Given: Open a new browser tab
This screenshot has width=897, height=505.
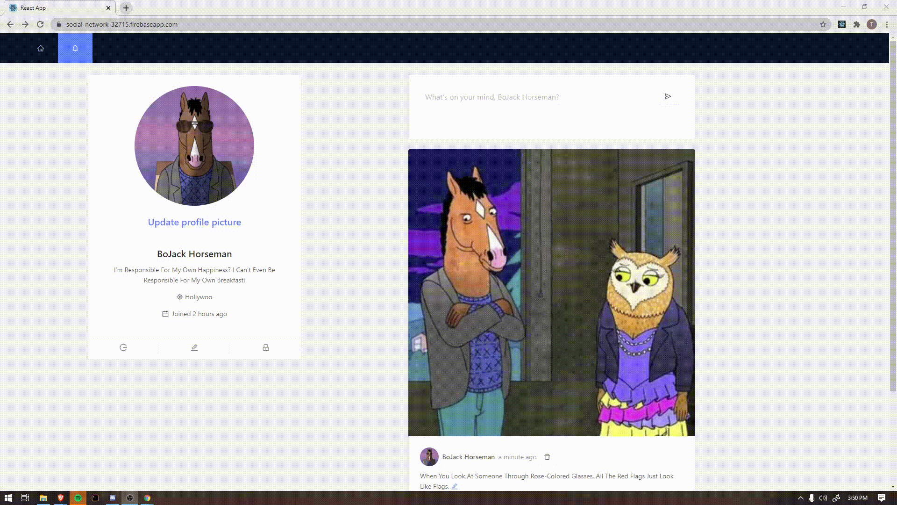Looking at the screenshot, I should tap(126, 8).
